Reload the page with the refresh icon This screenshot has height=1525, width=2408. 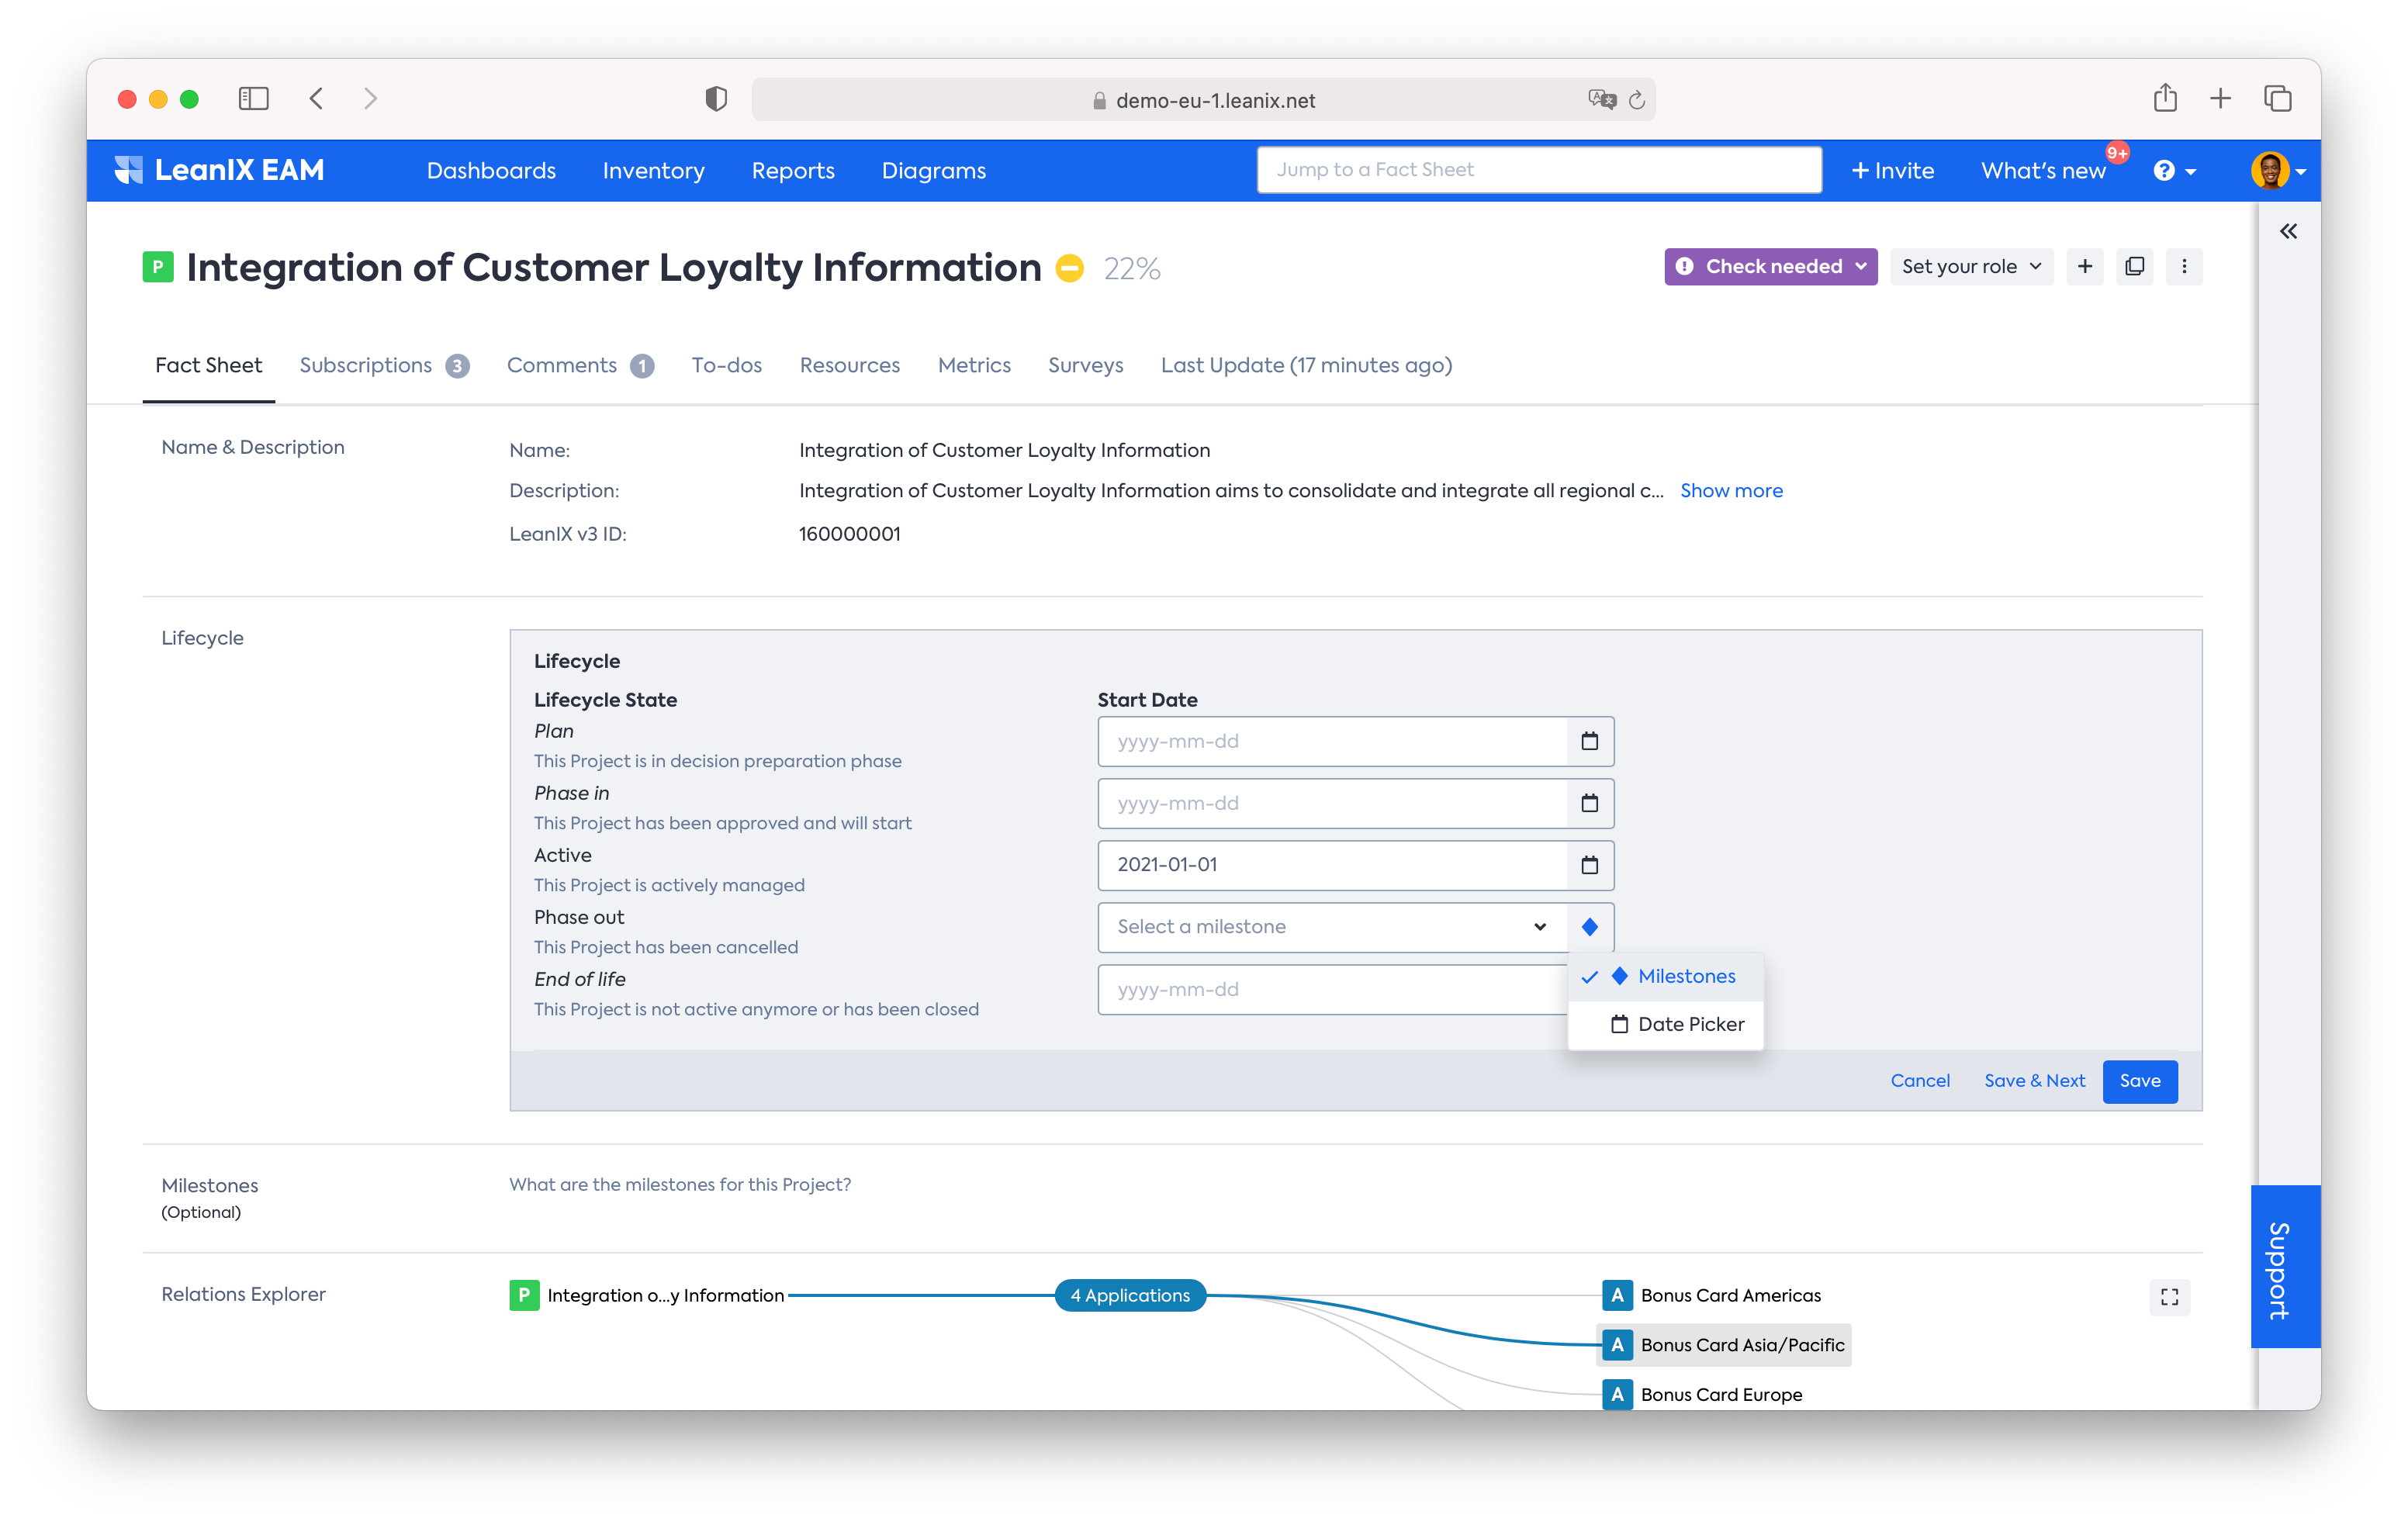(x=1637, y=100)
